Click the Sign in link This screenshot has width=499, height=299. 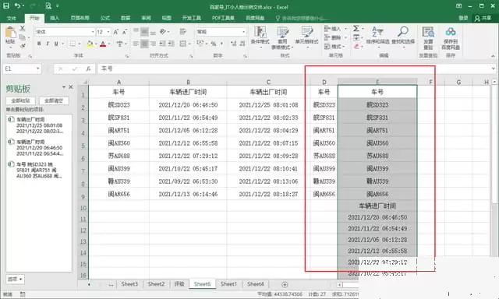463,18
